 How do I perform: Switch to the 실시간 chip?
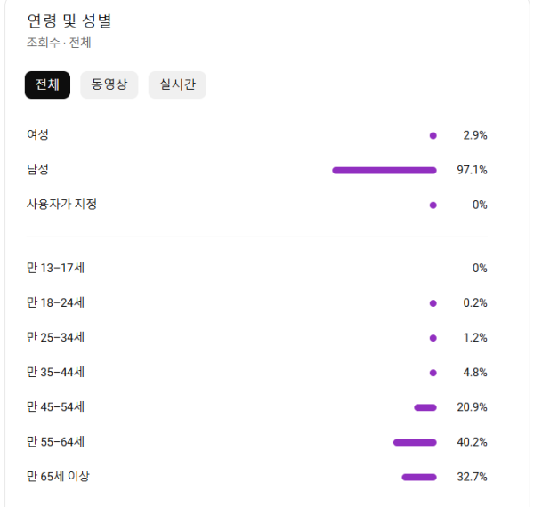177,85
